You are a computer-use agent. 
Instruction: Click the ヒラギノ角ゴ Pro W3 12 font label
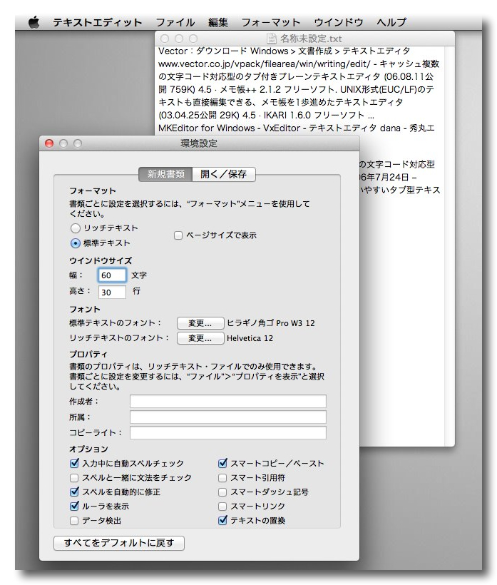271,323
